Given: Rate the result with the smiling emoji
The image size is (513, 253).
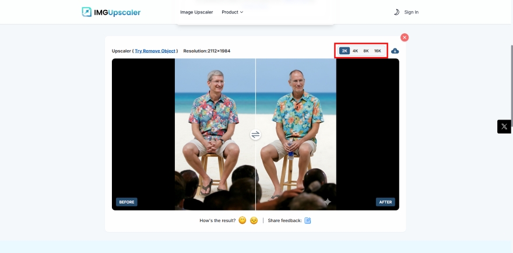Looking at the screenshot, I should point(243,220).
